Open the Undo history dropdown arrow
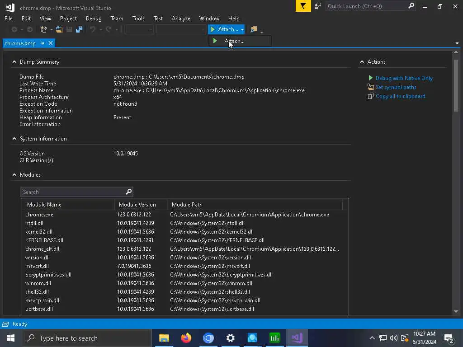This screenshot has height=347, width=463. (101, 29)
